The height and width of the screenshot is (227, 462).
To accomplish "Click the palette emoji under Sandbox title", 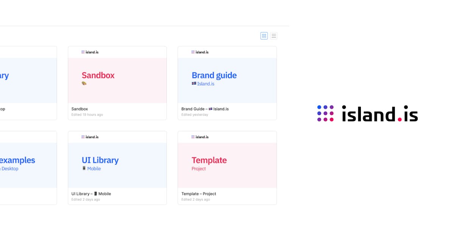I will coord(84,83).
